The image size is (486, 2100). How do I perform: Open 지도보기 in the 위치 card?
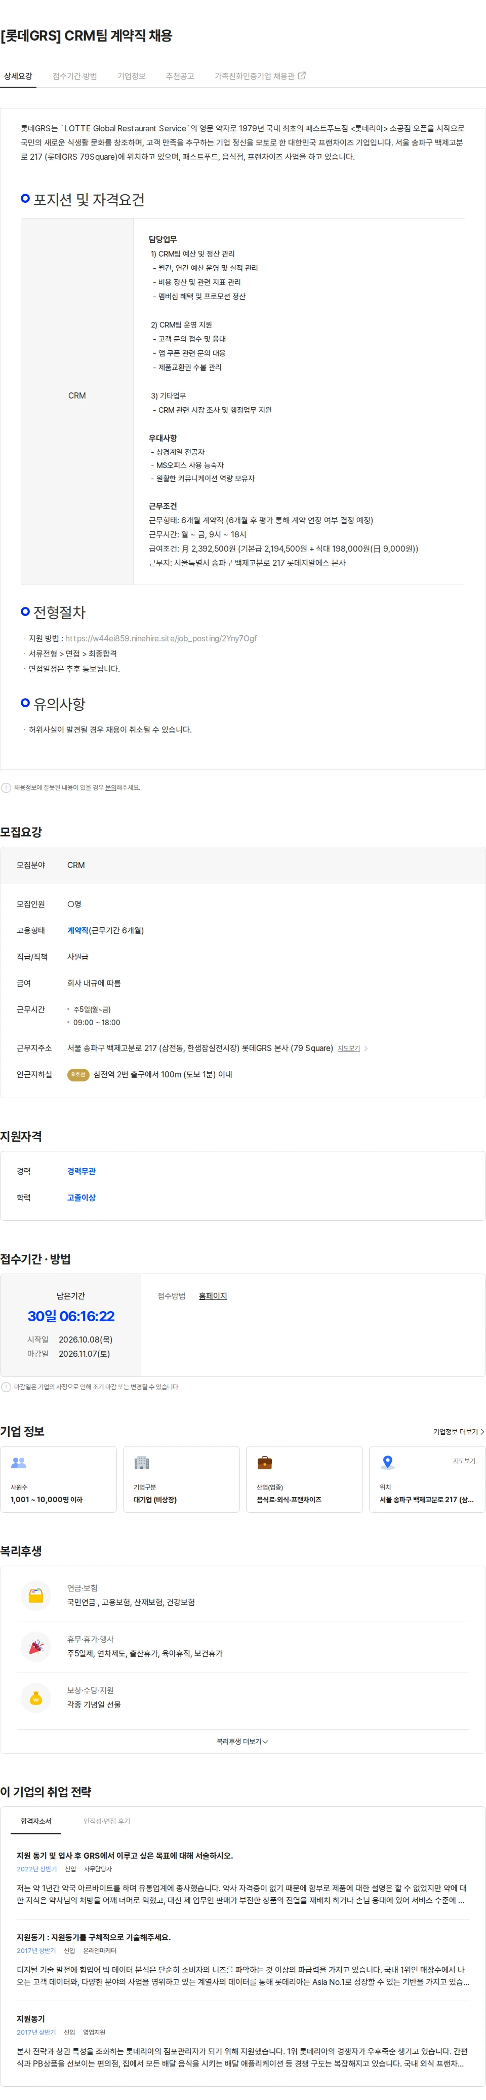coord(464,1461)
